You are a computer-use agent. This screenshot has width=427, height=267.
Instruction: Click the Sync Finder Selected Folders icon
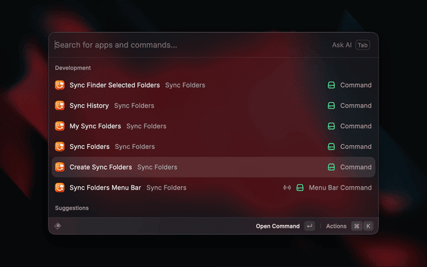pos(59,85)
